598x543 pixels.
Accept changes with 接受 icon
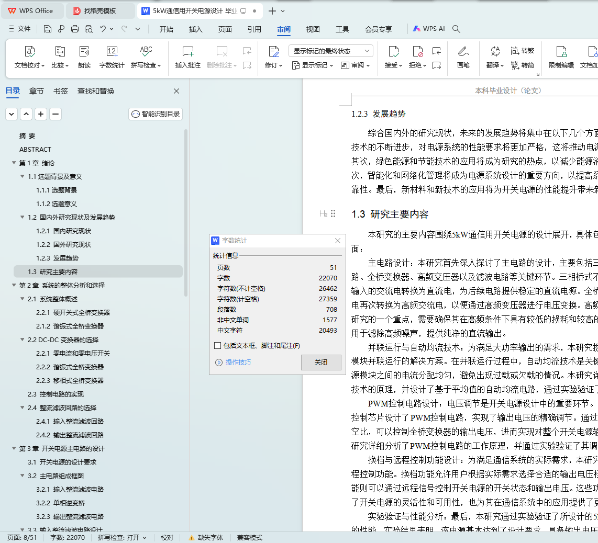pyautogui.click(x=394, y=51)
